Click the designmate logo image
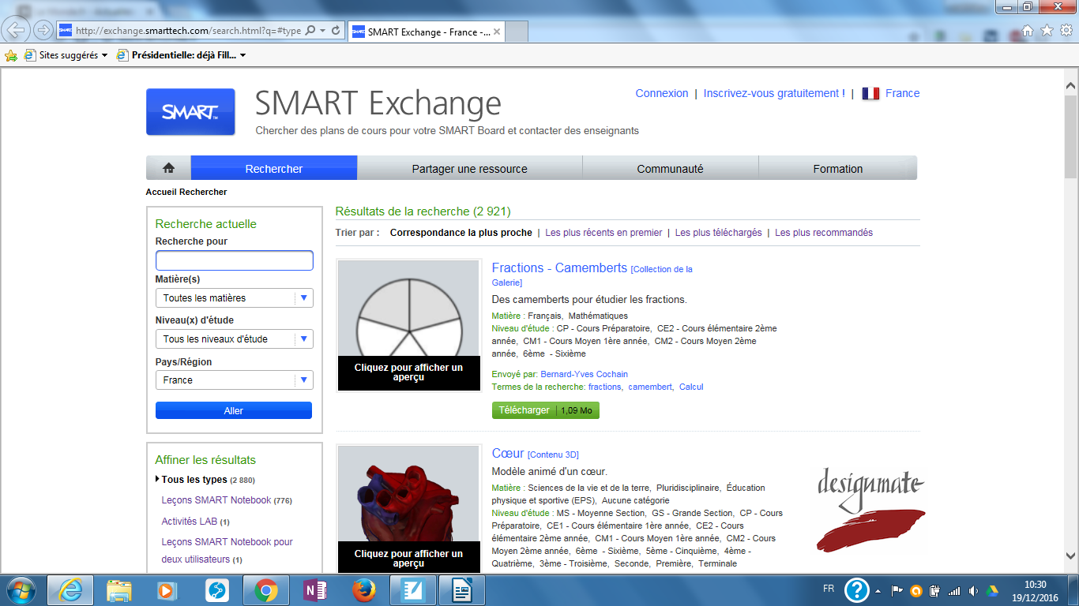Image resolution: width=1079 pixels, height=606 pixels. (870, 509)
